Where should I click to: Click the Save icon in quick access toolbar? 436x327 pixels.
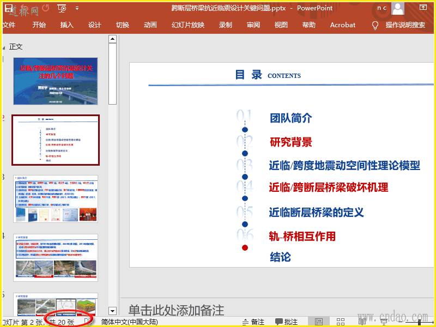[9, 8]
